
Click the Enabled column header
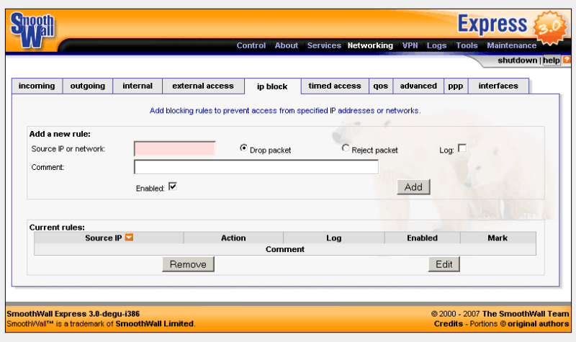coord(422,238)
